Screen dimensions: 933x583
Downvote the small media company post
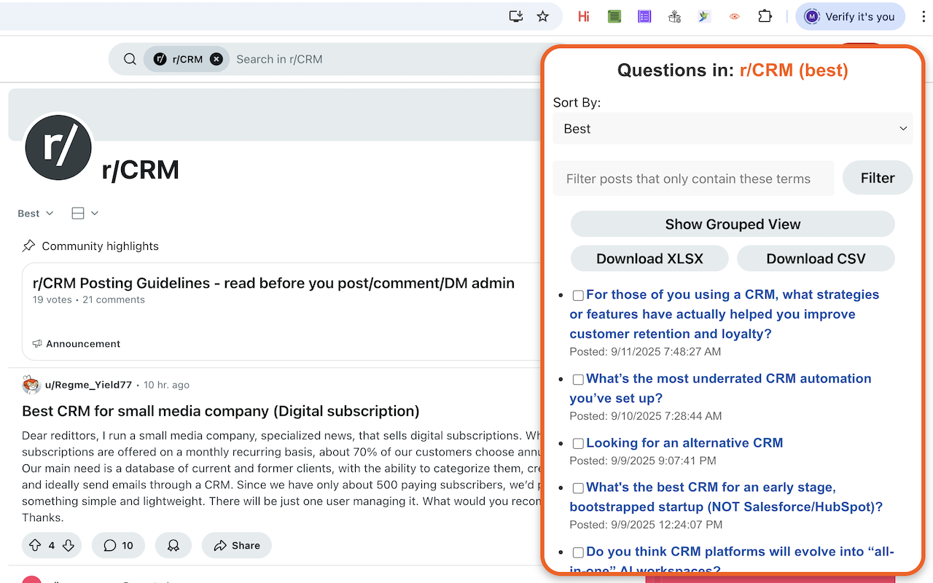tap(69, 545)
